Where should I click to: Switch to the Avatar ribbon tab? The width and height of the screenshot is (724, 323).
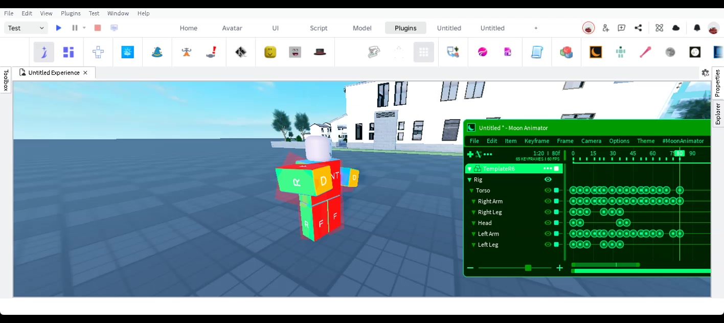(232, 28)
